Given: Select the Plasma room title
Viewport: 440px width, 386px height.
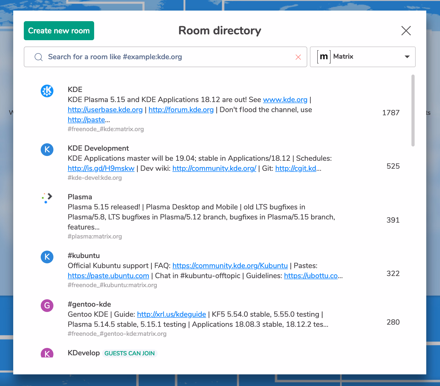Looking at the screenshot, I should click(80, 197).
